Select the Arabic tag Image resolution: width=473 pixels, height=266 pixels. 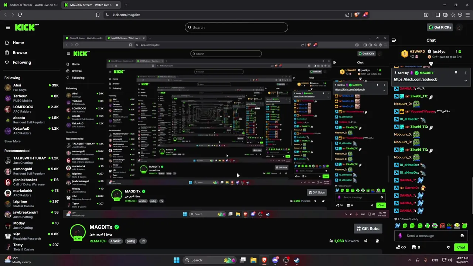coord(116,241)
